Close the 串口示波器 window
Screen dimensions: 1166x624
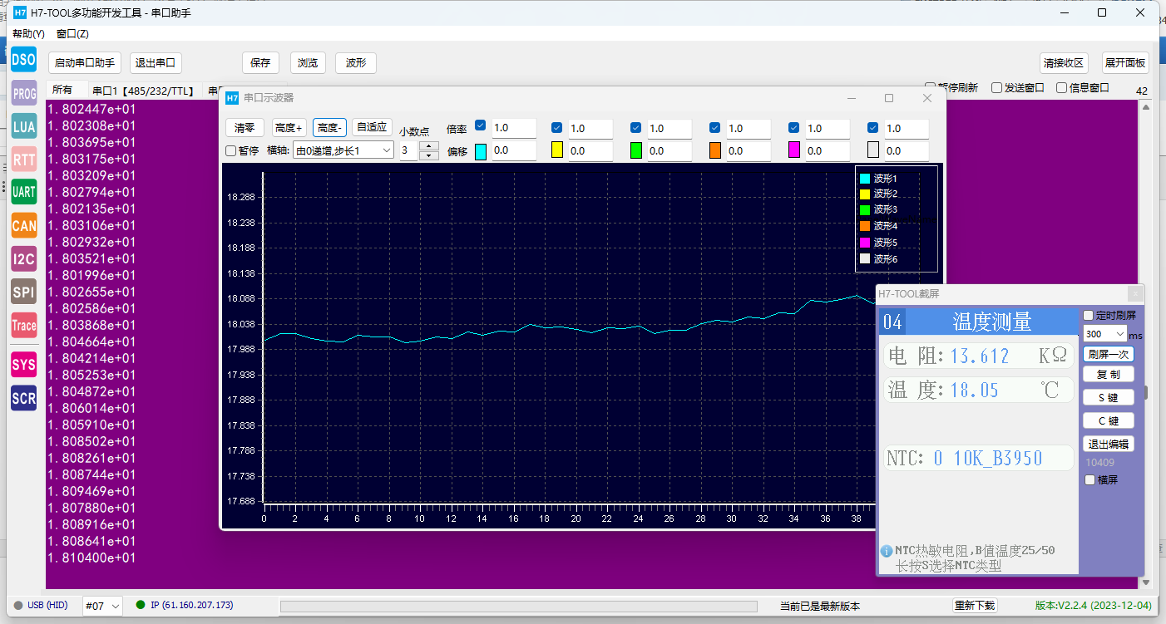927,98
